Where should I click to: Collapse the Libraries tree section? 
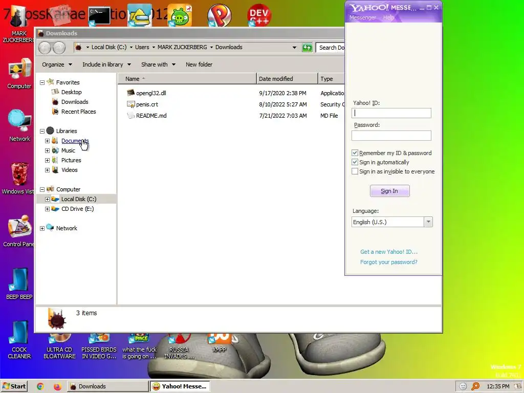point(42,132)
